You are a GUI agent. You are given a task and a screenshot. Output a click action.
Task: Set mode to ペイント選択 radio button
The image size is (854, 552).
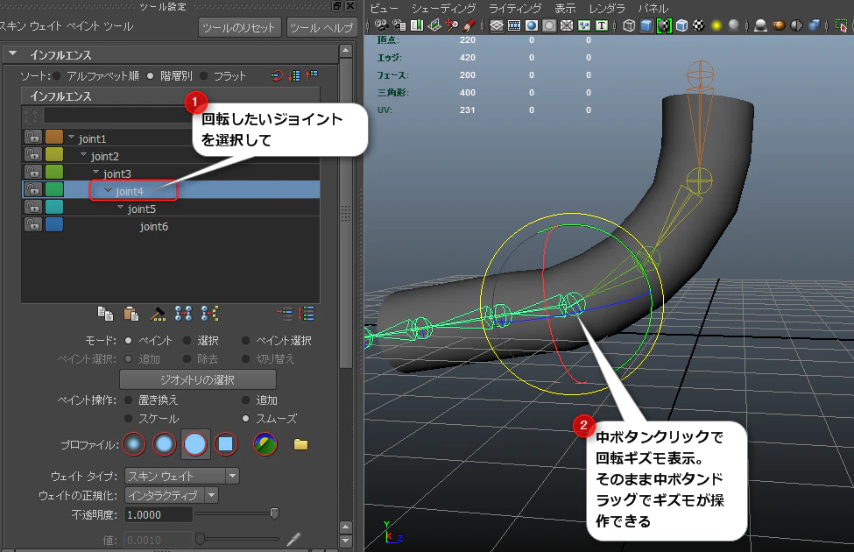point(245,341)
